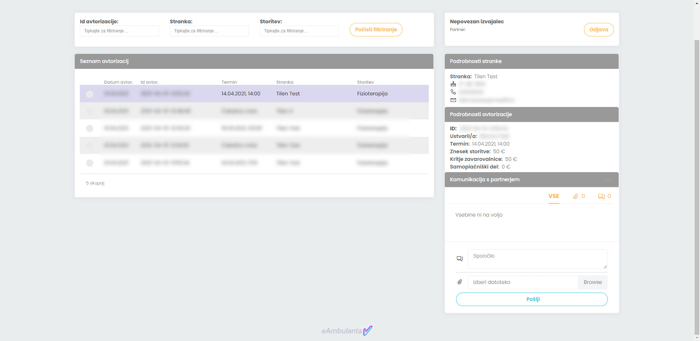Sort the list by Datum avtor. column
700x341 pixels.
118,82
